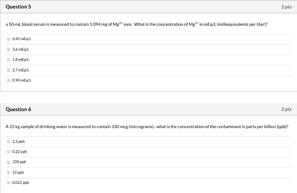297x193 pixels.
Task: Click the 0.90 mEq/L answer label text
Action: coord(22,80)
